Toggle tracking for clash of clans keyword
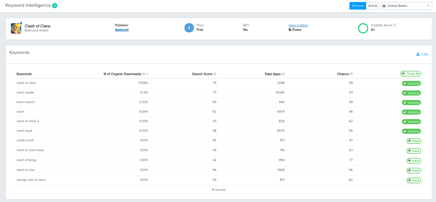The height and width of the screenshot is (202, 436). (x=411, y=83)
